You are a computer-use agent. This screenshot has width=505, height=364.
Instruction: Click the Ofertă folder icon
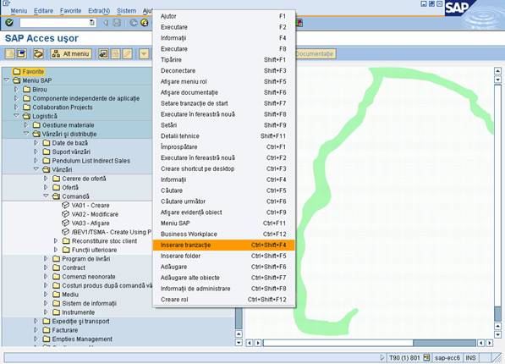tap(57, 187)
